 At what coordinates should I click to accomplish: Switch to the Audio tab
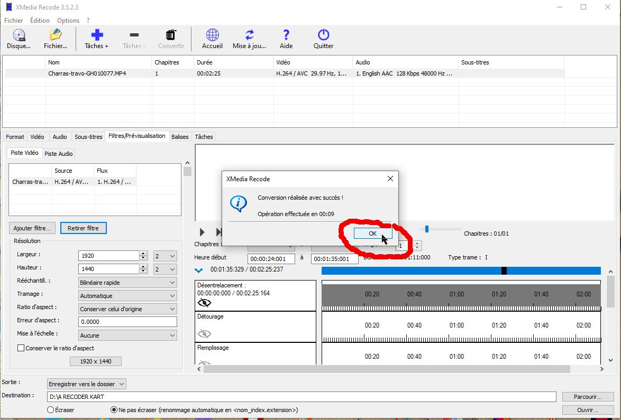pyautogui.click(x=60, y=136)
